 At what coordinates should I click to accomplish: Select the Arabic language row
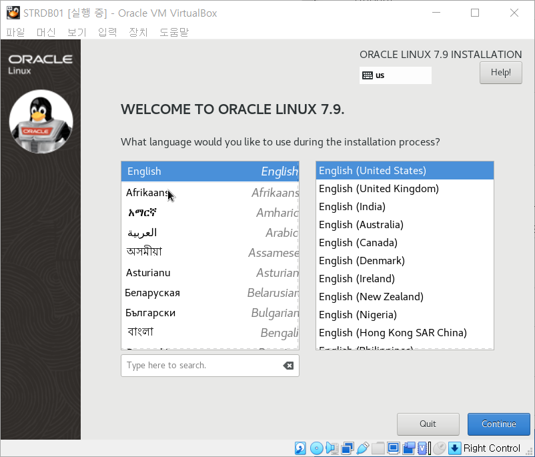point(210,233)
